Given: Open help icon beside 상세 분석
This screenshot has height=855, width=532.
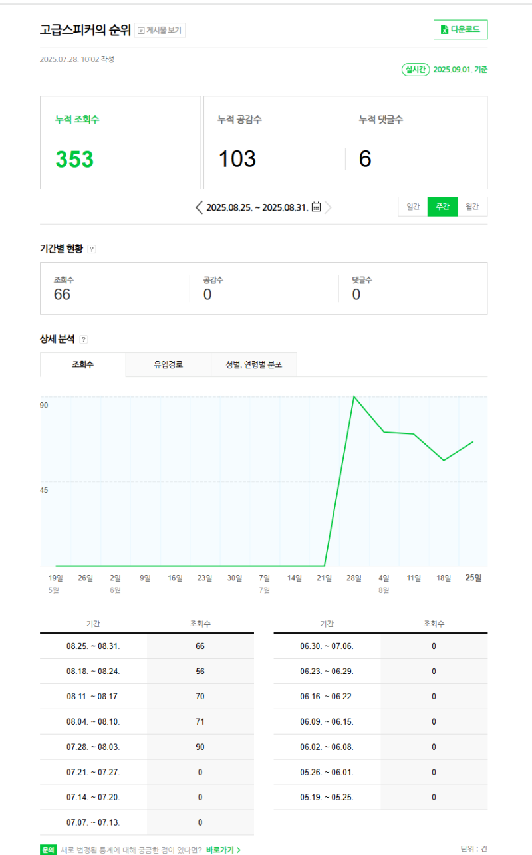Looking at the screenshot, I should click(83, 339).
